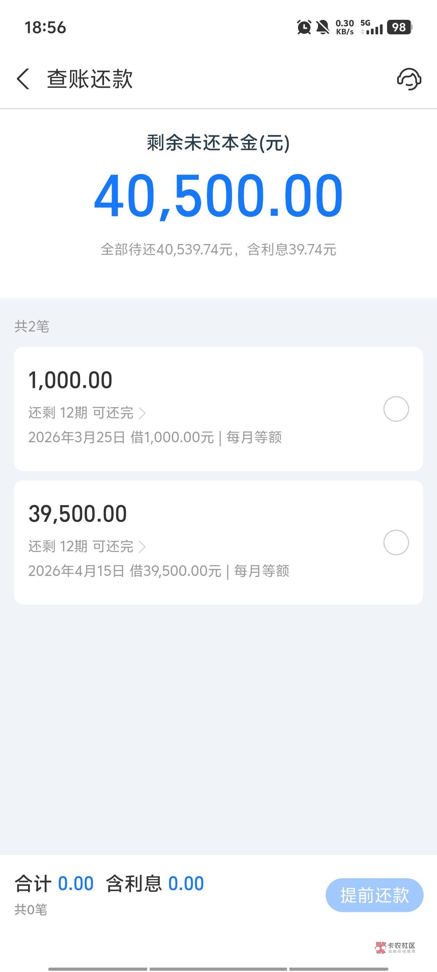Tap the 查账还款 page title
Screen dimensions: 437x972
pyautogui.click(x=90, y=79)
